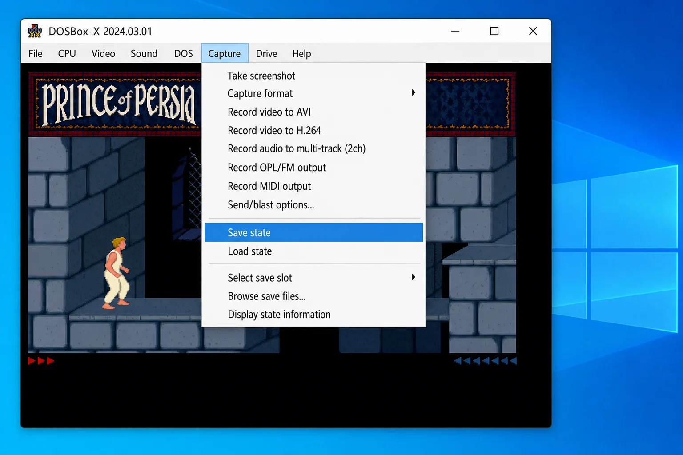
Task: Select Record MIDI output
Action: (313, 186)
